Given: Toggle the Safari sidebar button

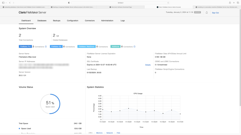Looking at the screenshot, I should coord(3,3).
